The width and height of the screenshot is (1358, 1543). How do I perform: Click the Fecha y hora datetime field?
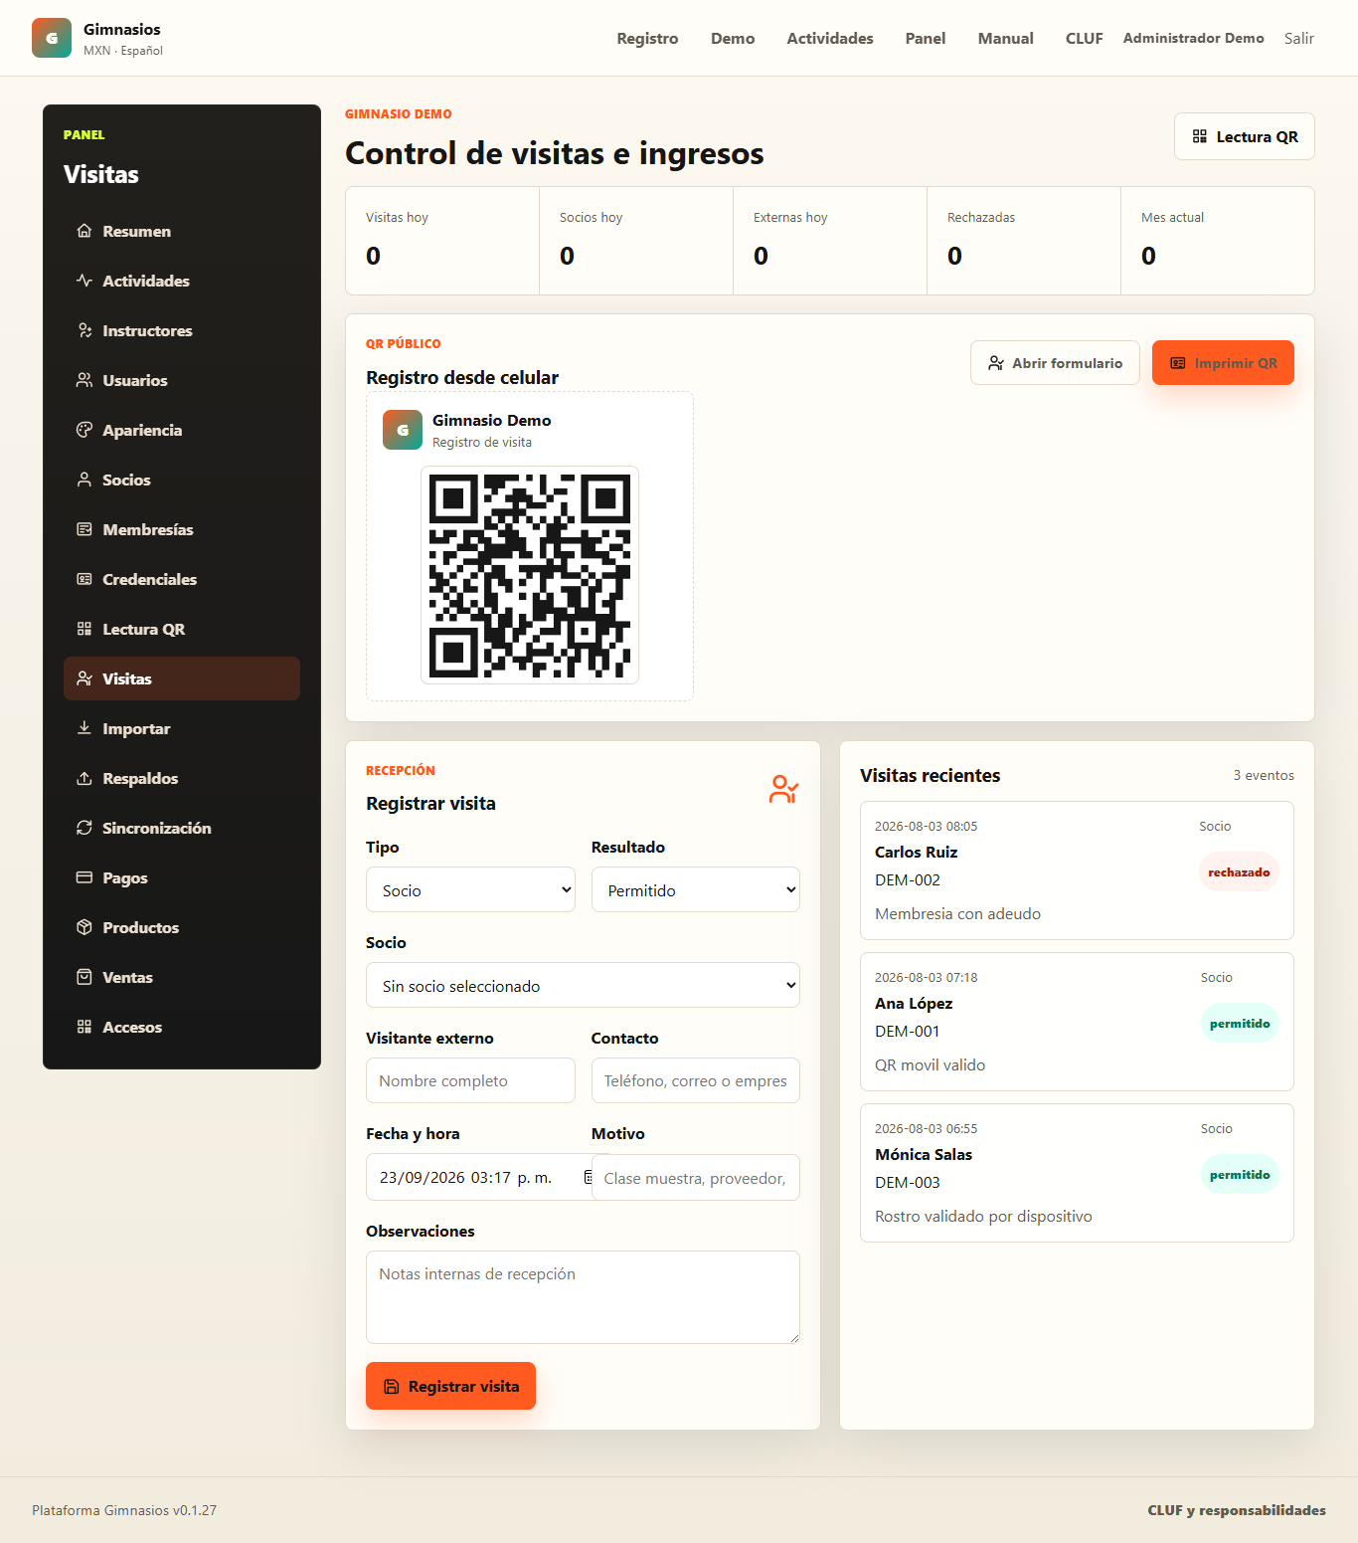pyautogui.click(x=477, y=1177)
